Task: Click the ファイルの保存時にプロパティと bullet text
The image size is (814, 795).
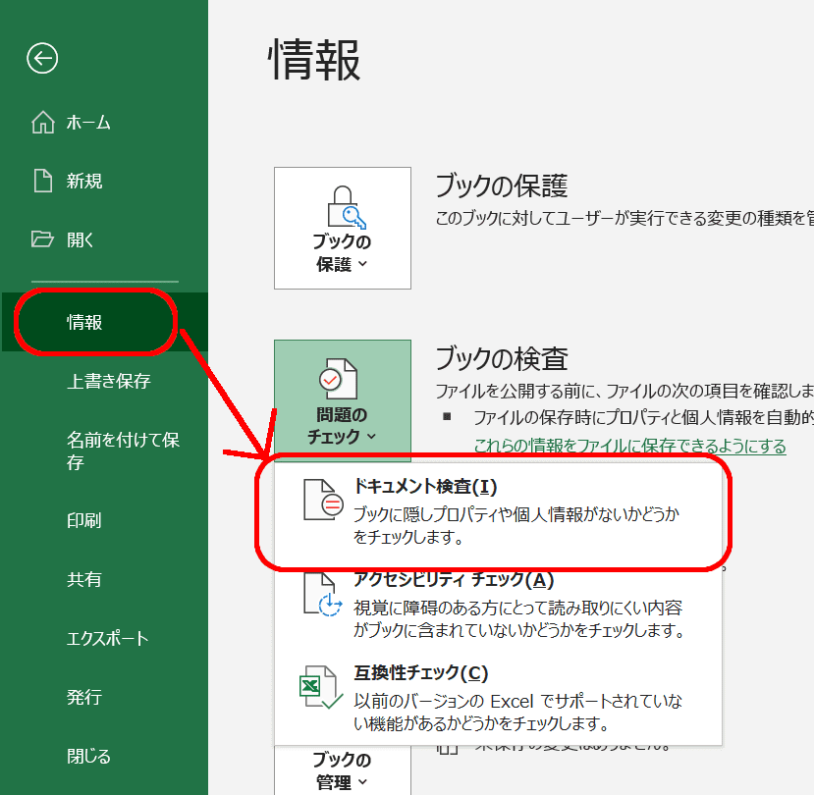Action: [x=644, y=417]
